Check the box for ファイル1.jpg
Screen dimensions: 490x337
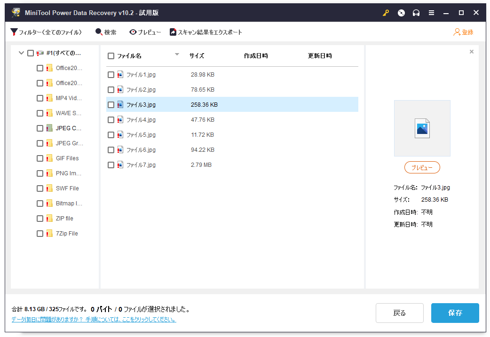pos(111,75)
